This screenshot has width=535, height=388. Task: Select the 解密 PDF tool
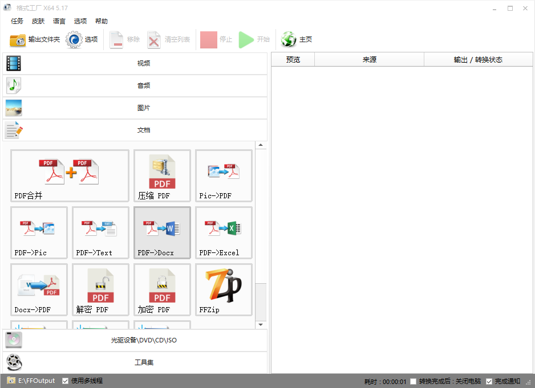click(100, 289)
